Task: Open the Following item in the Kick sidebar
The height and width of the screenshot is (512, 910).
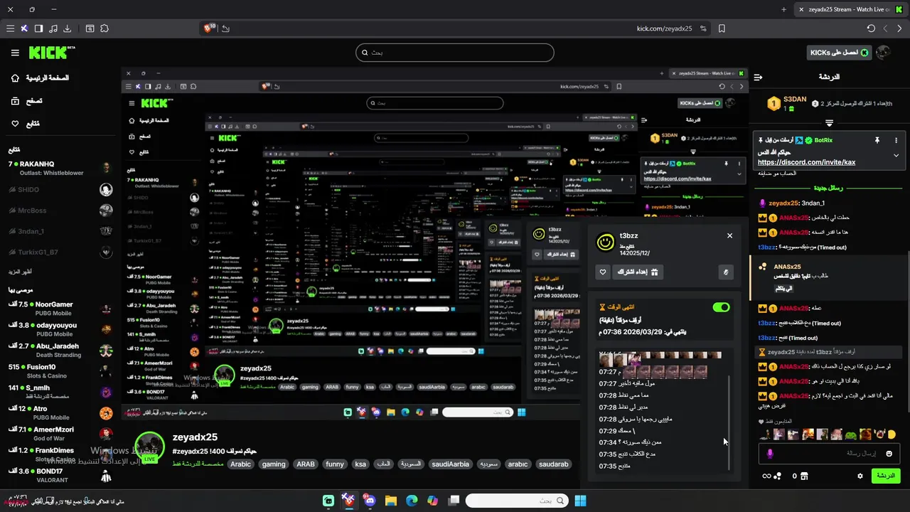Action: pyautogui.click(x=26, y=124)
